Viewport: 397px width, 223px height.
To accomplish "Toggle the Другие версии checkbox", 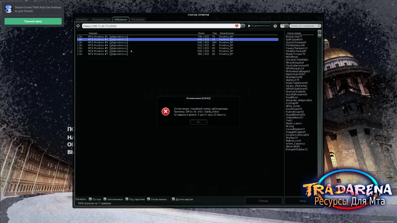I will click(173, 199).
